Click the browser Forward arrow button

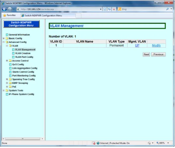click(x=10, y=9)
